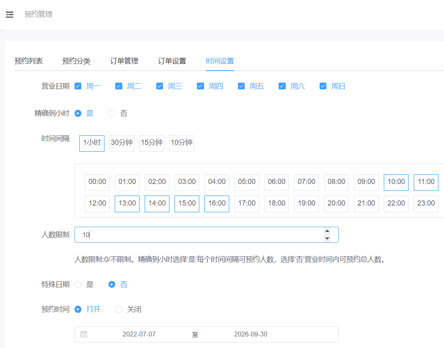Set time interval to 10分钟

pyautogui.click(x=181, y=144)
